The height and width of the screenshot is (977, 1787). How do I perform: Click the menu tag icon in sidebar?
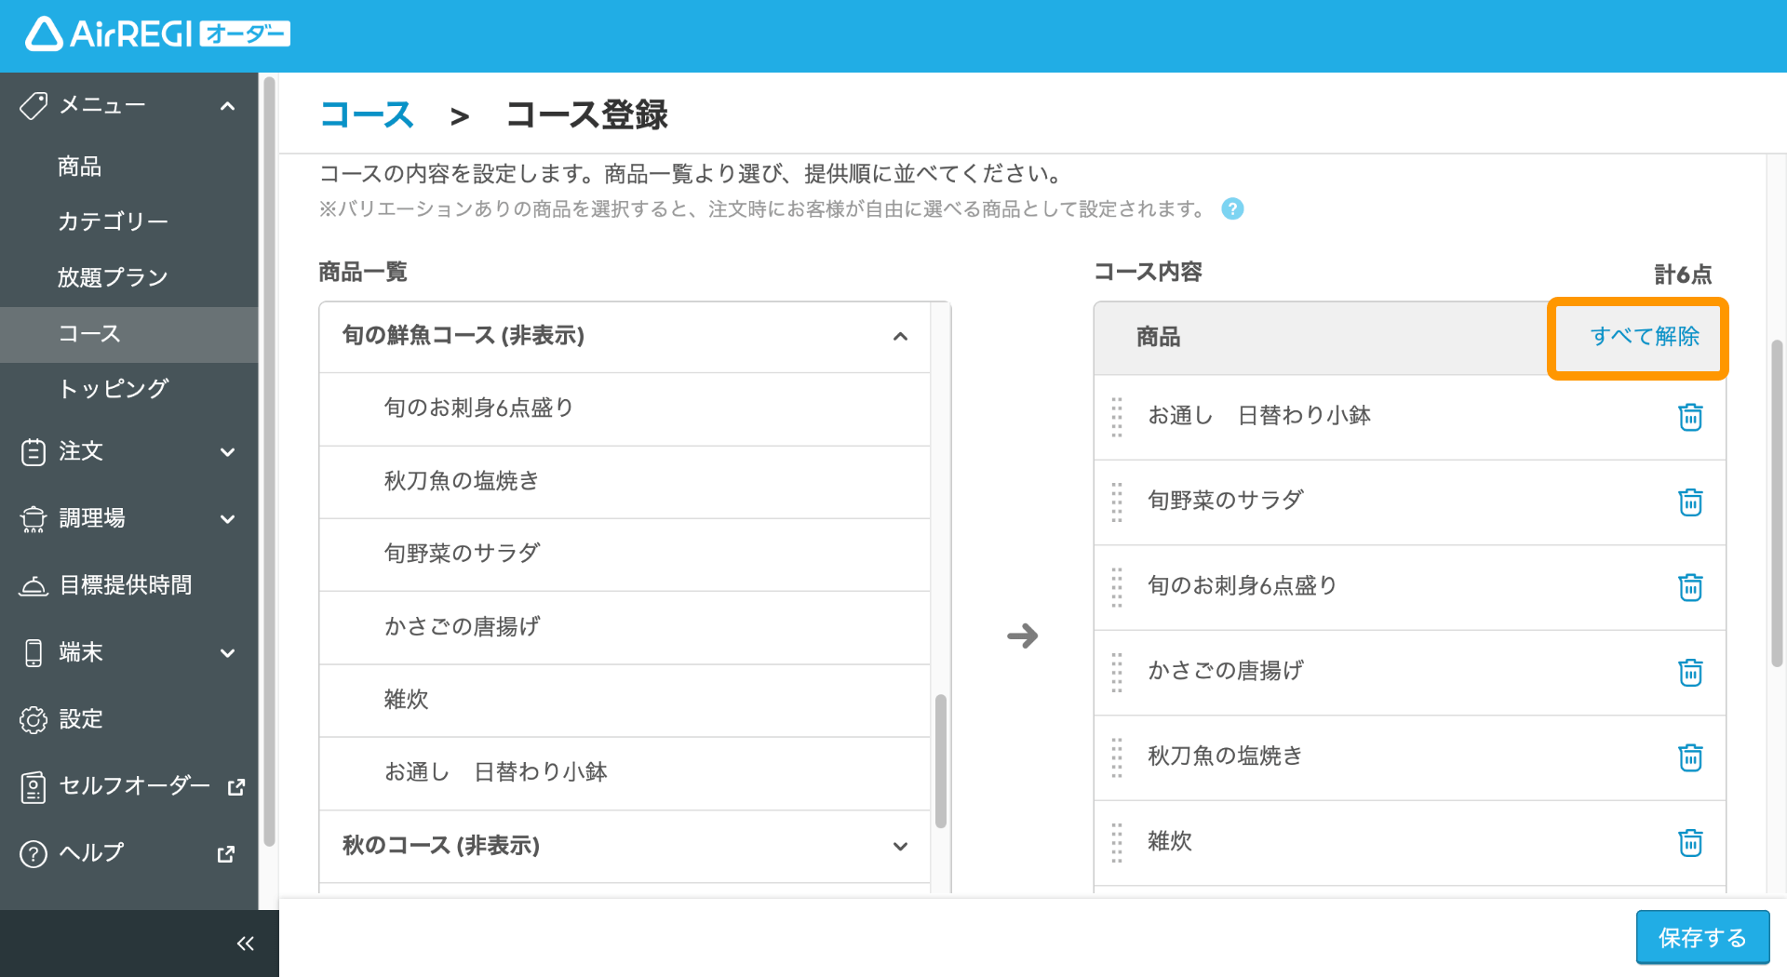coord(34,106)
